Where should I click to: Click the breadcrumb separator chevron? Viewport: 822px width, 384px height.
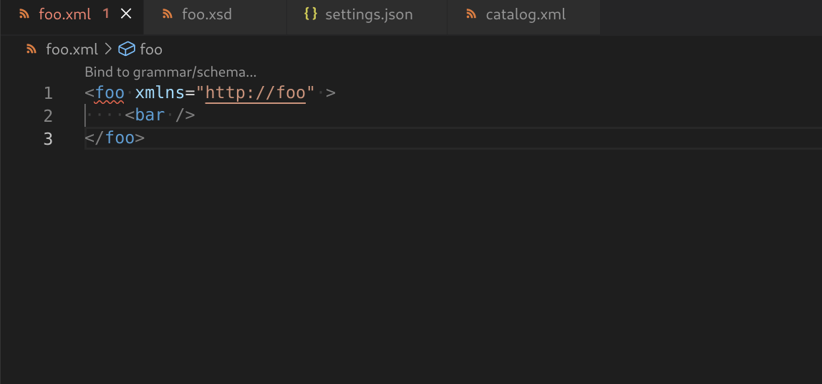pos(108,49)
